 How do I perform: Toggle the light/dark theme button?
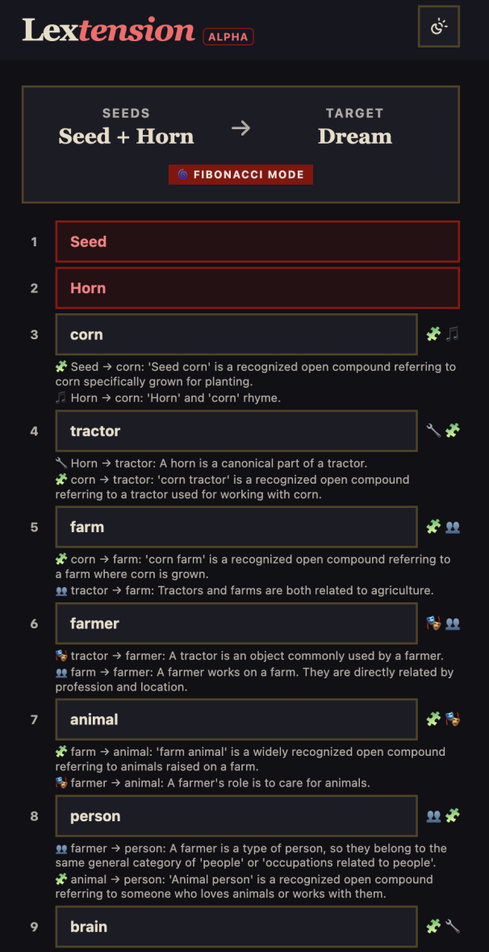[x=438, y=27]
